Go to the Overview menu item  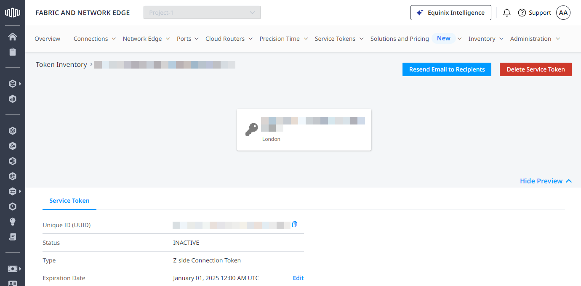[47, 39]
